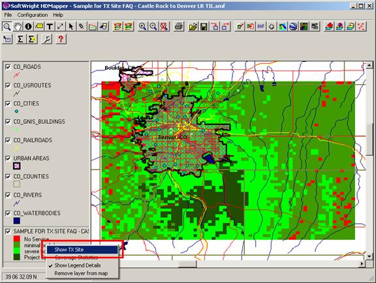376x283 pixels.
Task: Click the green checkmark toolbar icon
Action: click(240, 26)
